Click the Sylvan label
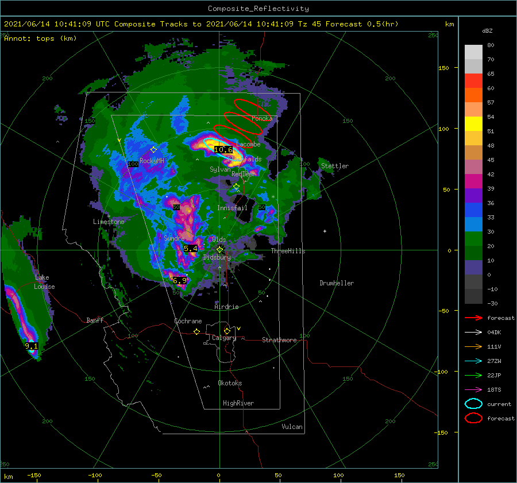Image resolution: width=517 pixels, height=483 pixels. (220, 169)
